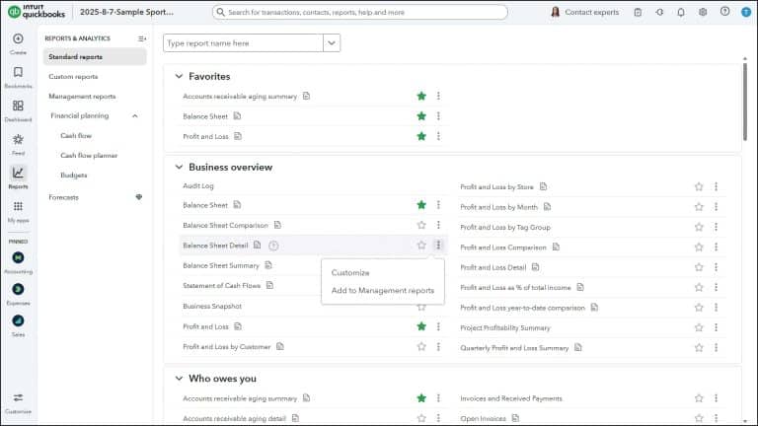This screenshot has height=426, width=758.
Task: Open the Feed icon
Action: [x=18, y=140]
